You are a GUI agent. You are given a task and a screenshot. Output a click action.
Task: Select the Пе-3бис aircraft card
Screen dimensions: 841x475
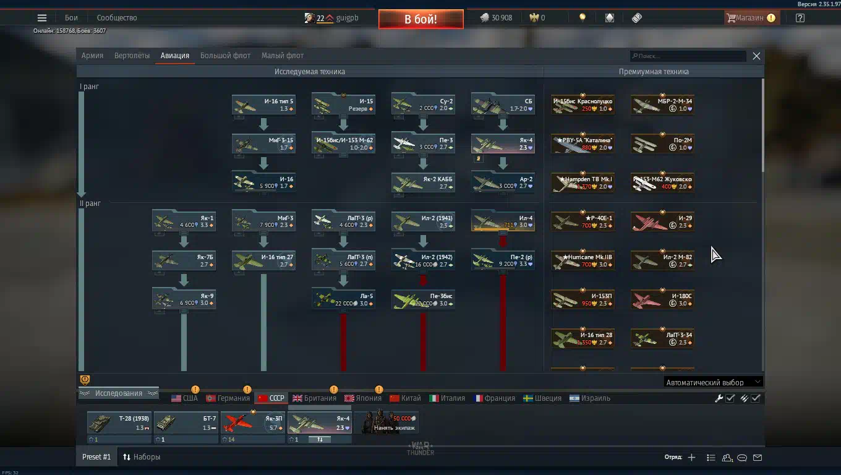pyautogui.click(x=423, y=299)
